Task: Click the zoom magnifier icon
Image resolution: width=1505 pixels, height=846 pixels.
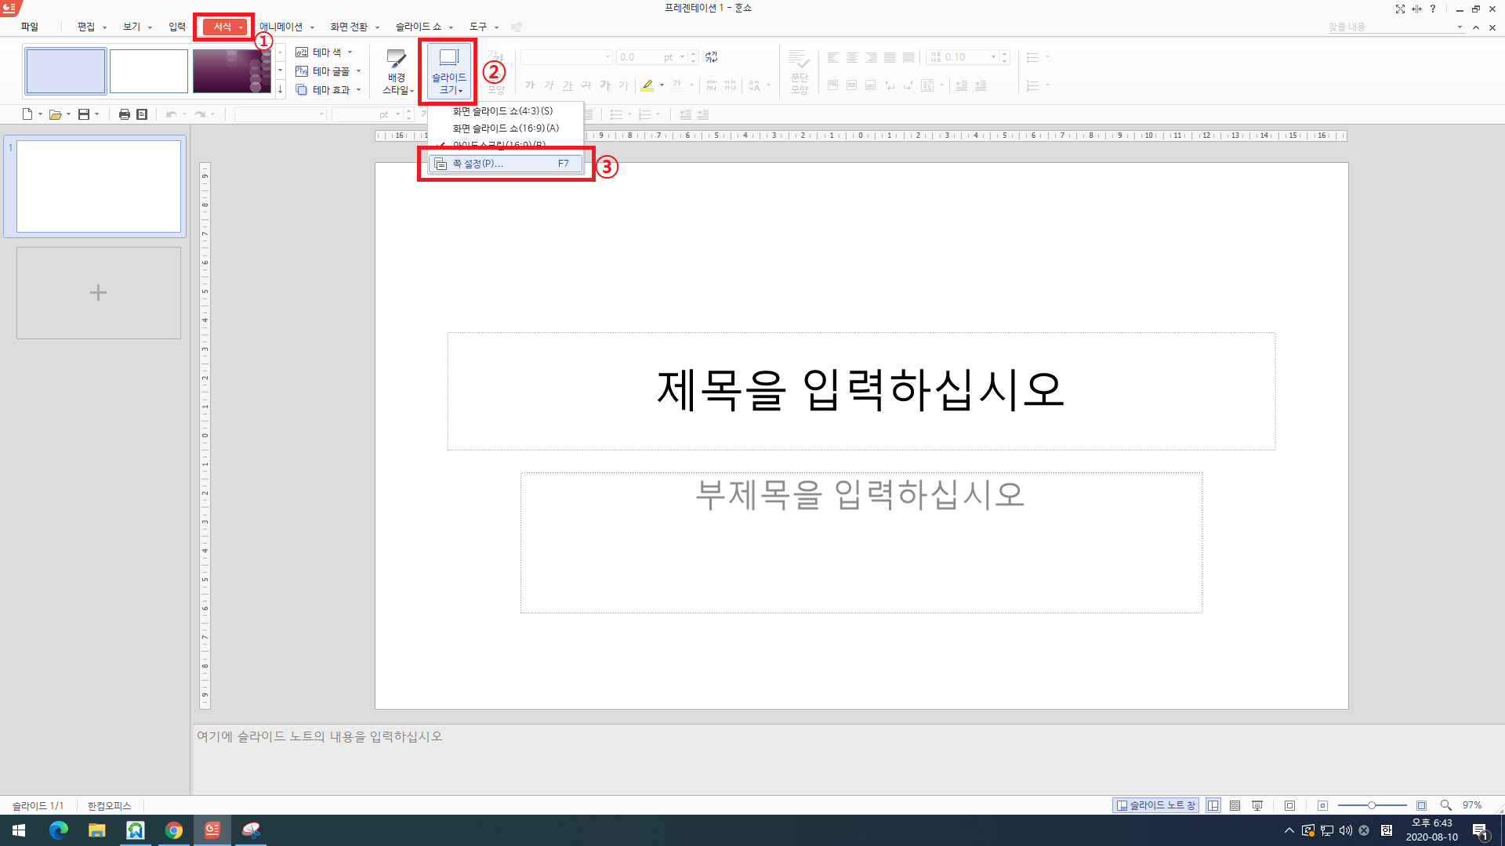Action: (1445, 805)
